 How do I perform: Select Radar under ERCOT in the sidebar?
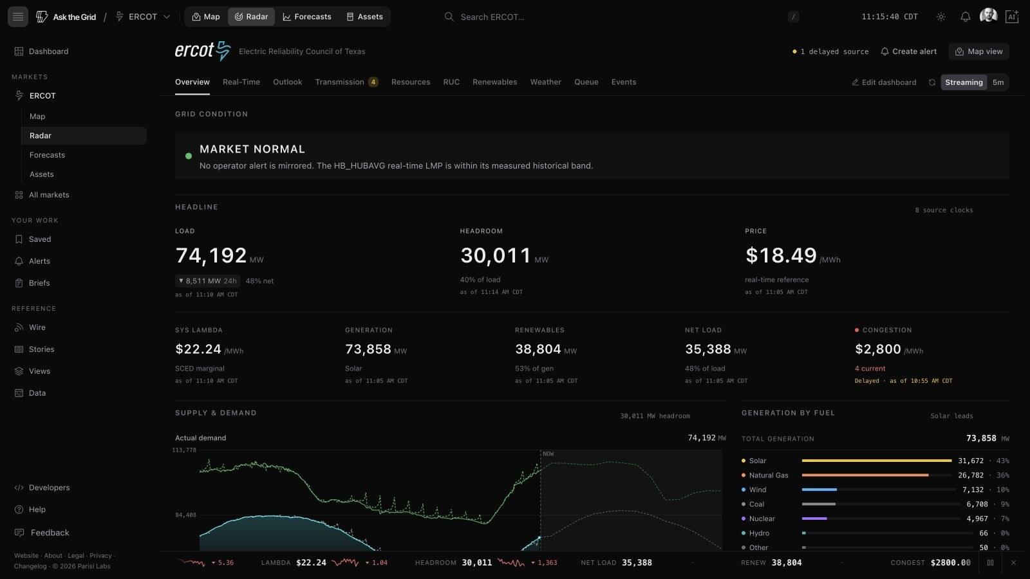(x=84, y=136)
